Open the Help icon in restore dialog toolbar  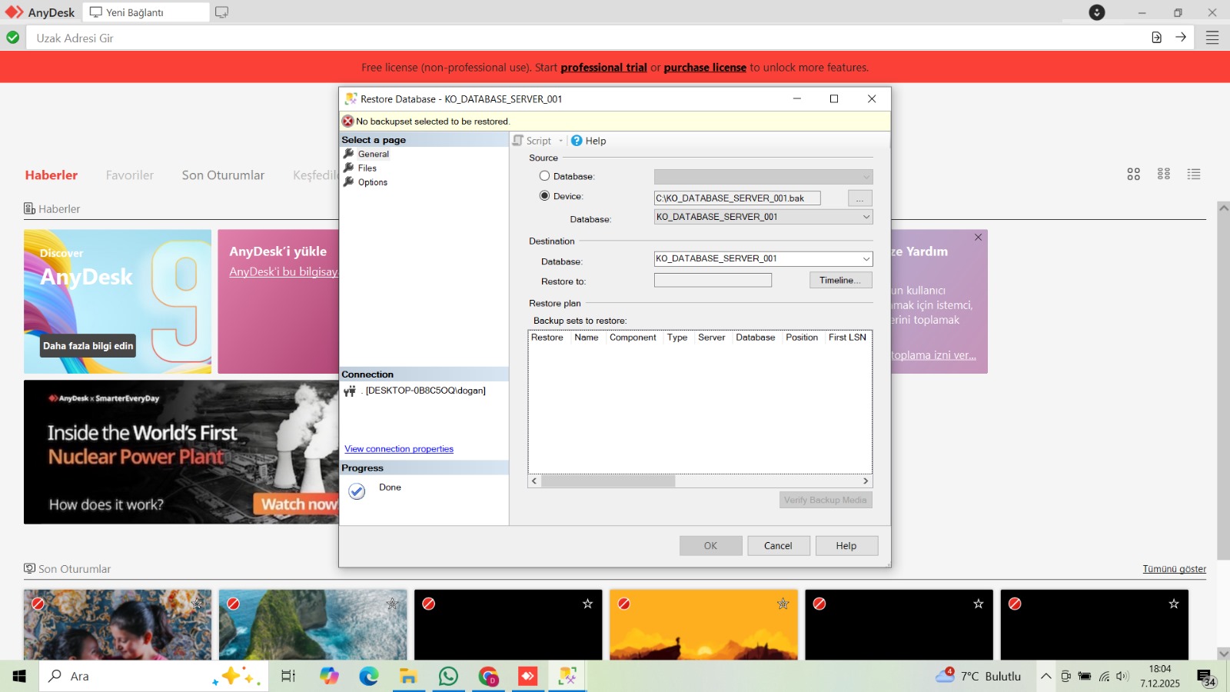tap(577, 141)
